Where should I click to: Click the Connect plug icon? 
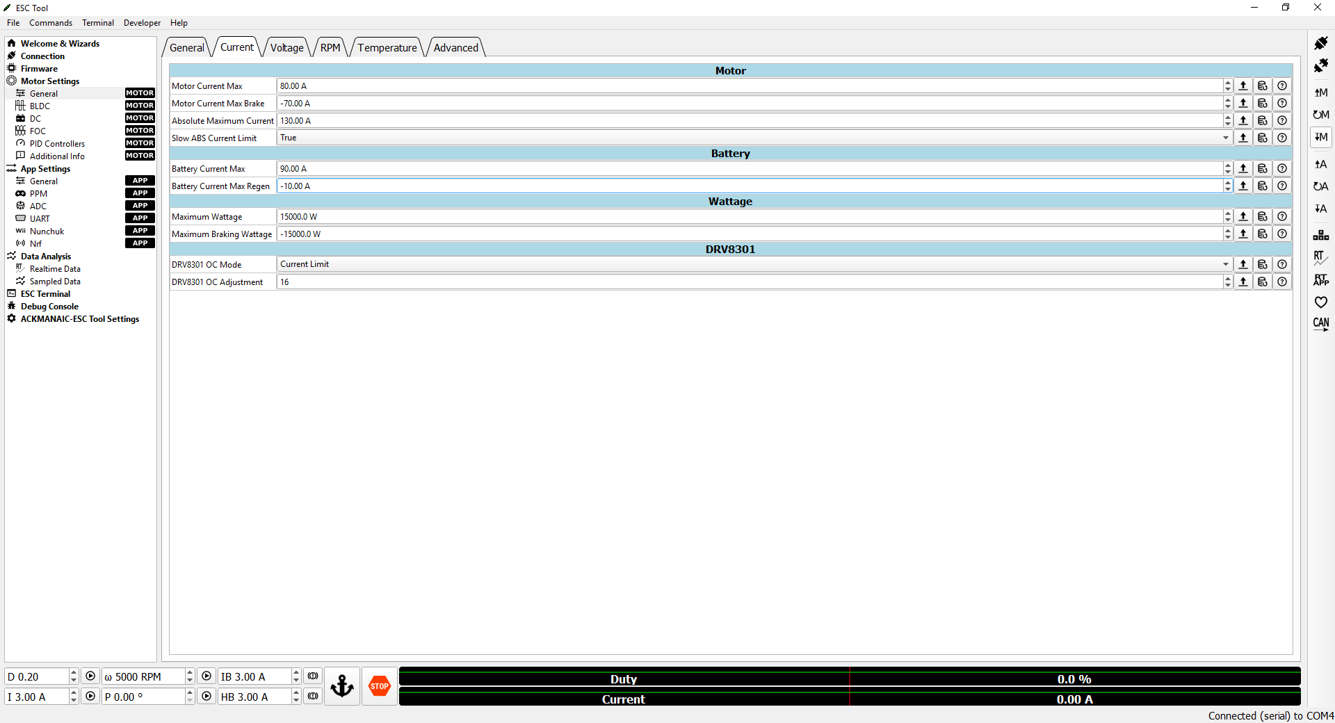(x=1320, y=44)
